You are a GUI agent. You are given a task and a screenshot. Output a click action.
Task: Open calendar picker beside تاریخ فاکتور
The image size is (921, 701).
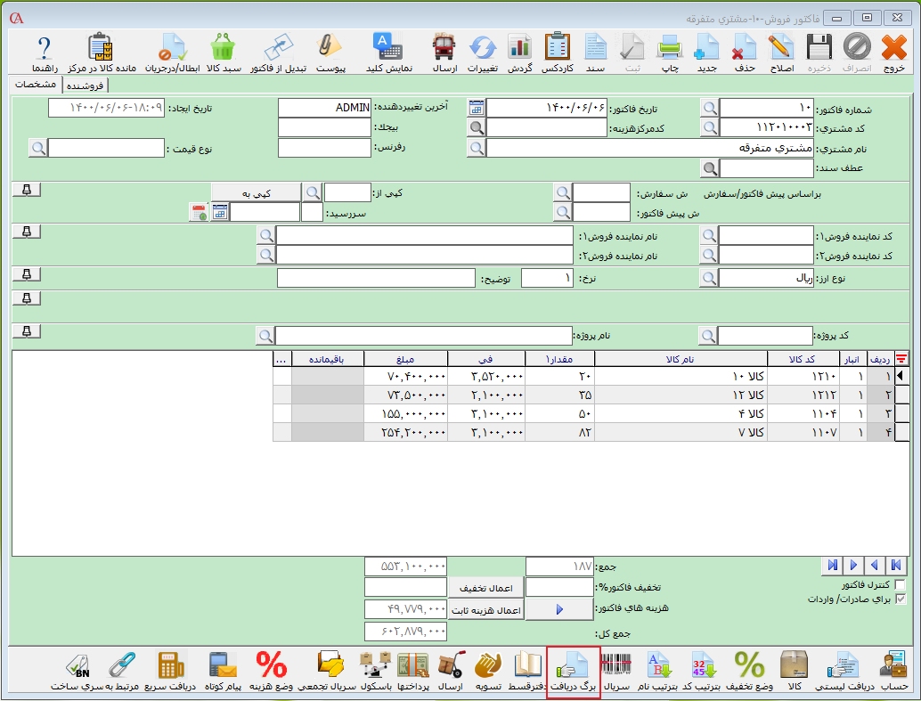tap(477, 108)
